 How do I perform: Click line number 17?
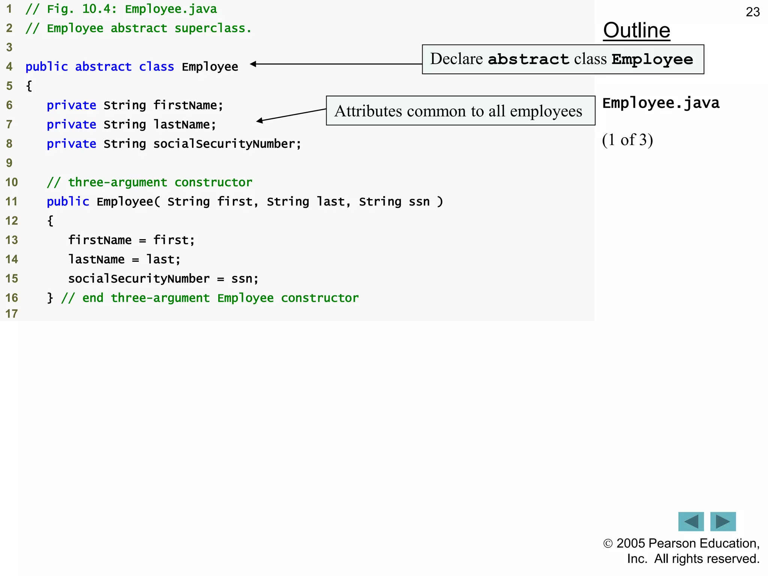point(12,313)
